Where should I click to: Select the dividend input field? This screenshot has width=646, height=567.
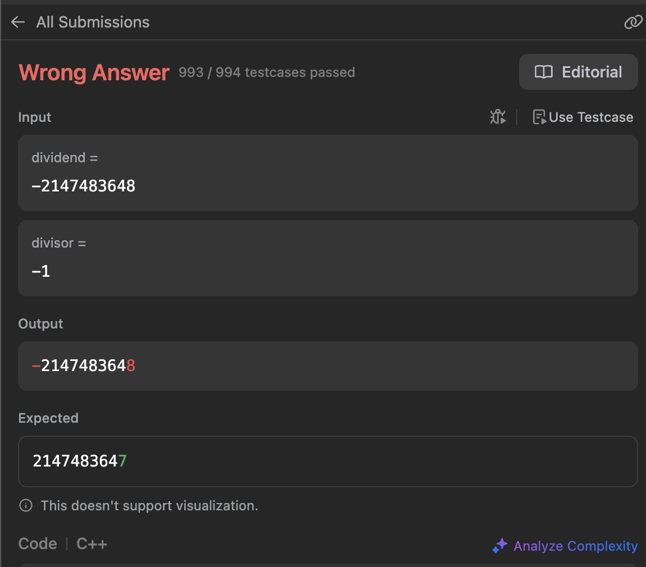point(327,173)
